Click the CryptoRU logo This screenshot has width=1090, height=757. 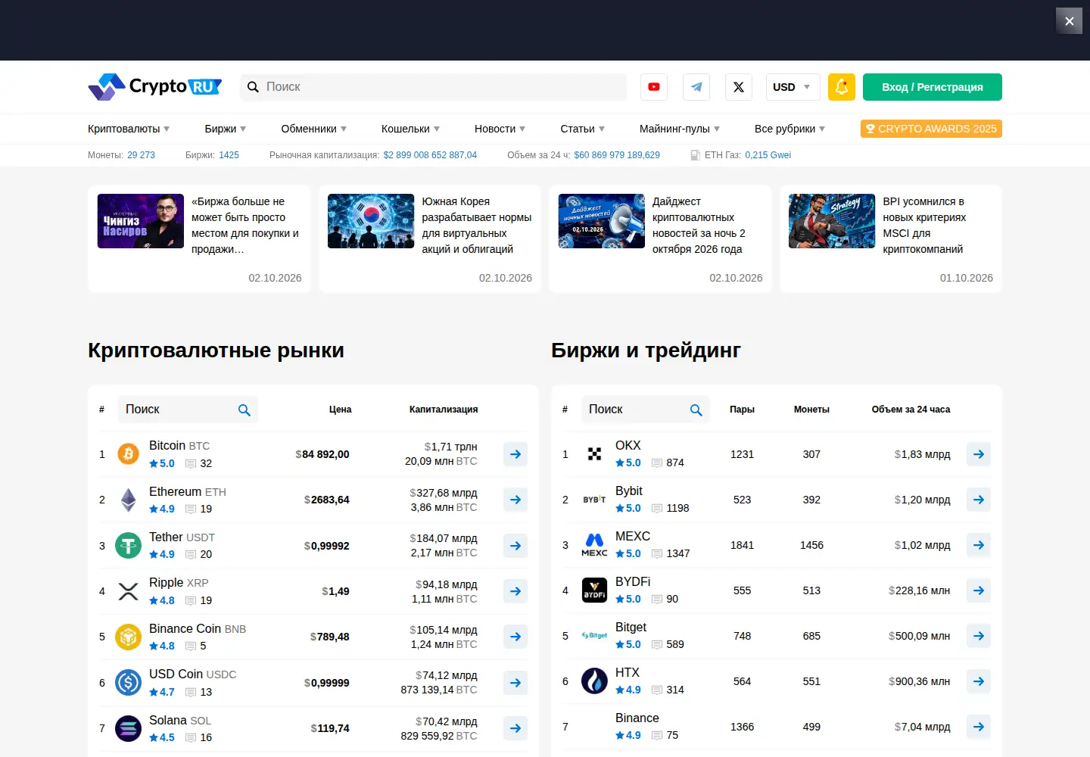(155, 87)
